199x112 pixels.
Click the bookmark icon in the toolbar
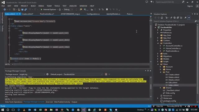[107, 10]
